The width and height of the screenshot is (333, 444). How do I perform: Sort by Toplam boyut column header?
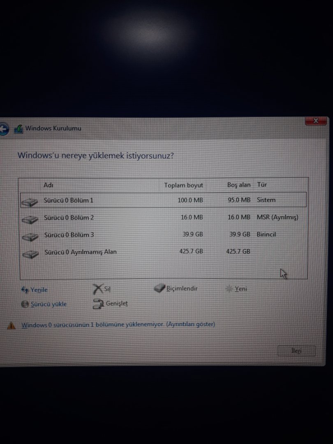coord(183,185)
